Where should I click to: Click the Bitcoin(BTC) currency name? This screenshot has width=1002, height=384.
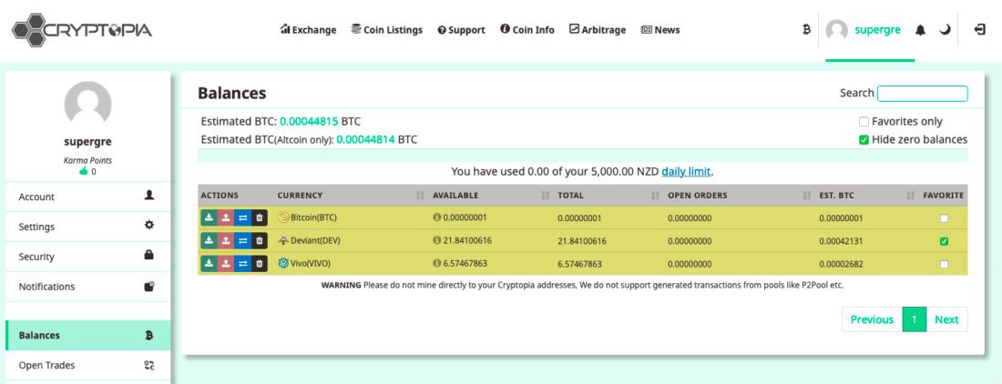click(x=313, y=217)
